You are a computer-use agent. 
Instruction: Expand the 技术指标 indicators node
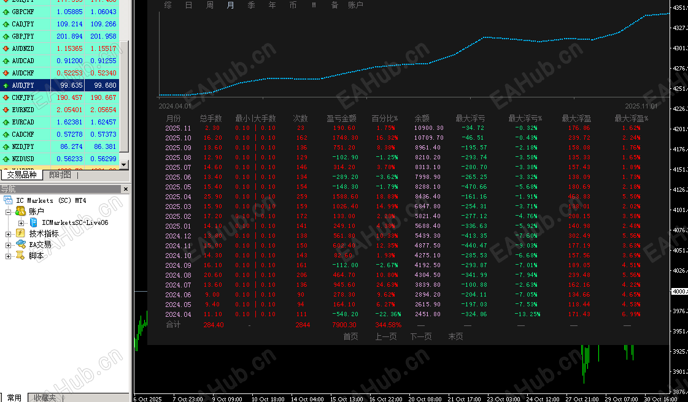(8, 234)
